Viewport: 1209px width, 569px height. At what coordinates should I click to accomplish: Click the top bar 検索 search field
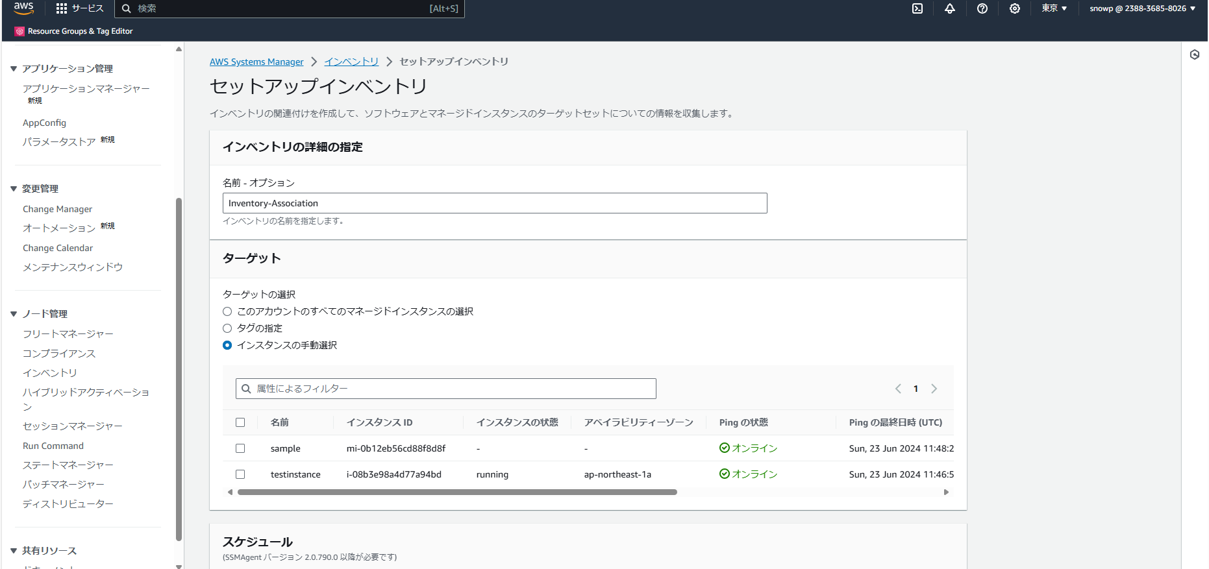tap(290, 8)
